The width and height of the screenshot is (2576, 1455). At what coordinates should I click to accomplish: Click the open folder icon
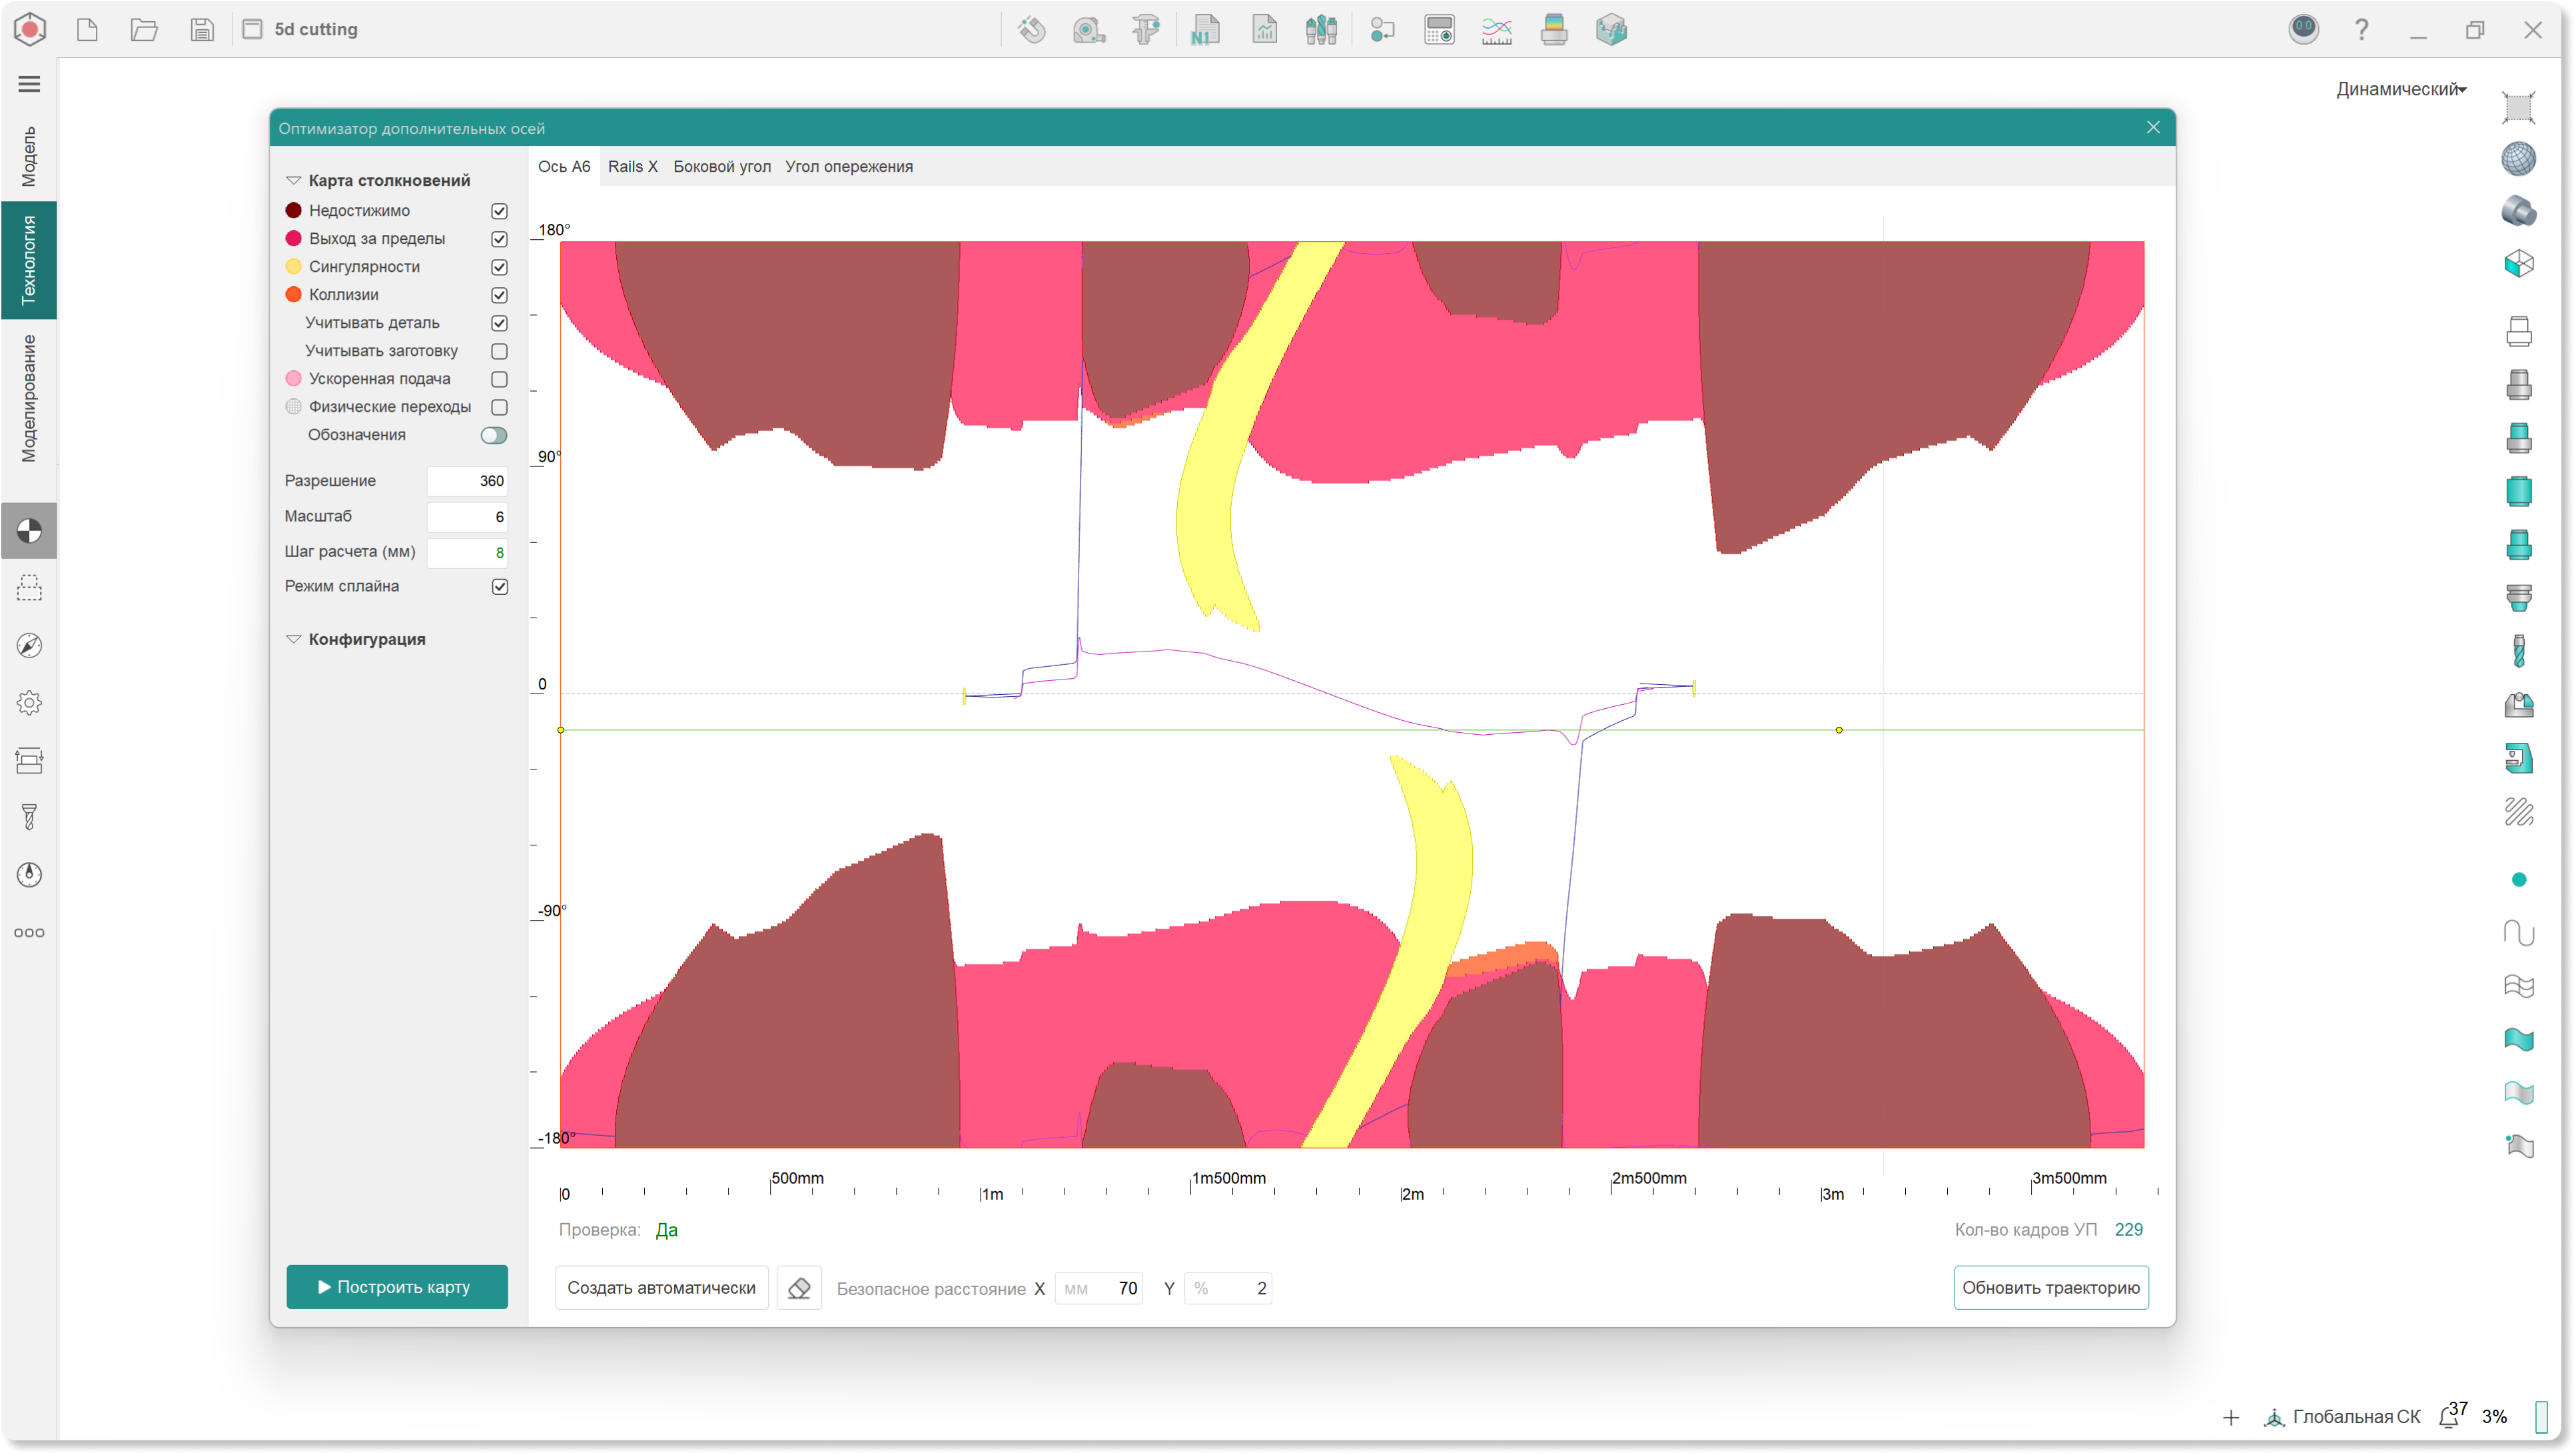(x=145, y=30)
